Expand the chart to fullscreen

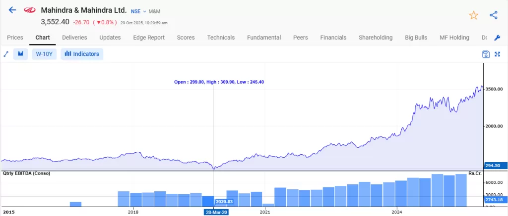[x=497, y=54]
